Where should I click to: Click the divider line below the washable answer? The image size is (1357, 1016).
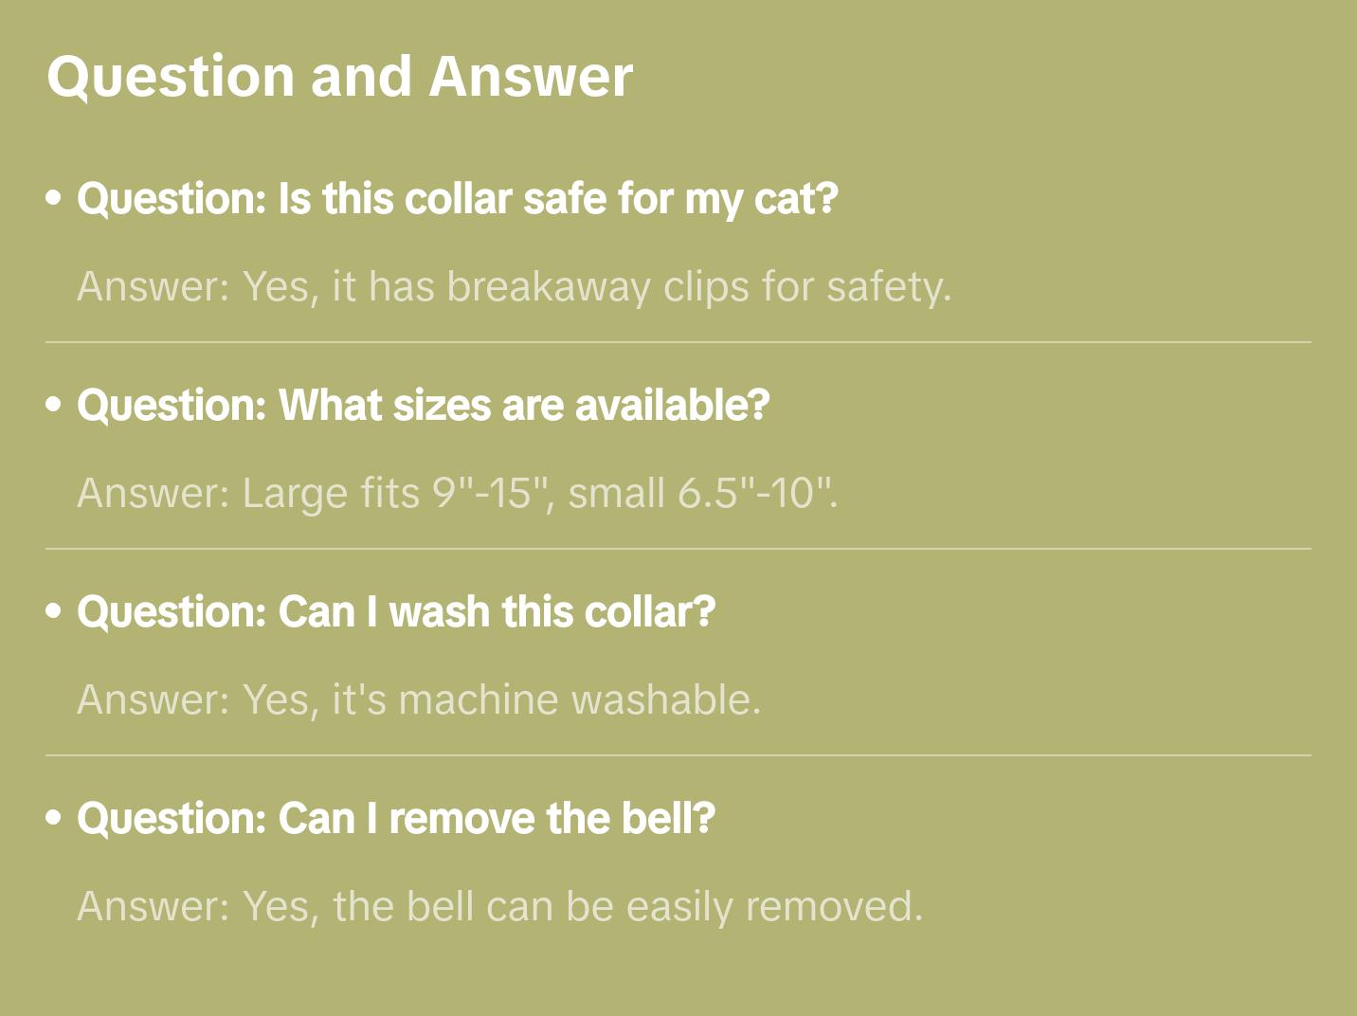pyautogui.click(x=678, y=755)
